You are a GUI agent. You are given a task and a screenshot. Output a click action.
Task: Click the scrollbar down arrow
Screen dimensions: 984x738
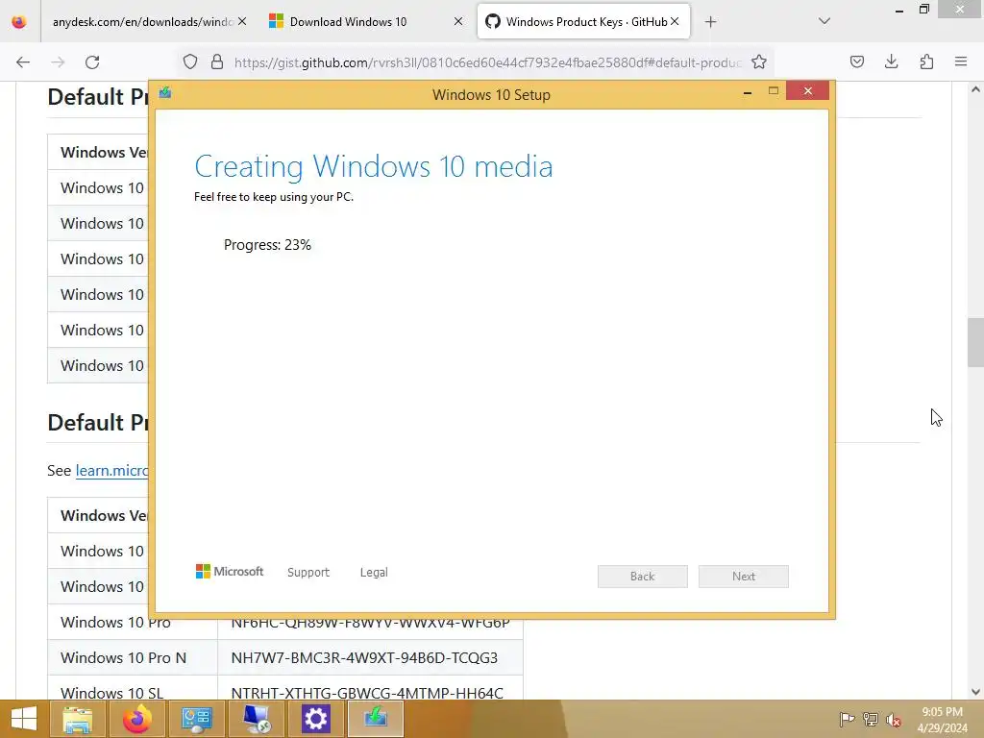(975, 692)
